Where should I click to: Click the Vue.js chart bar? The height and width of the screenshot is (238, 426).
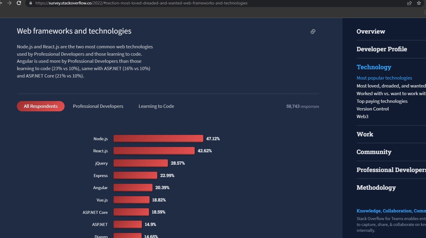132,200
